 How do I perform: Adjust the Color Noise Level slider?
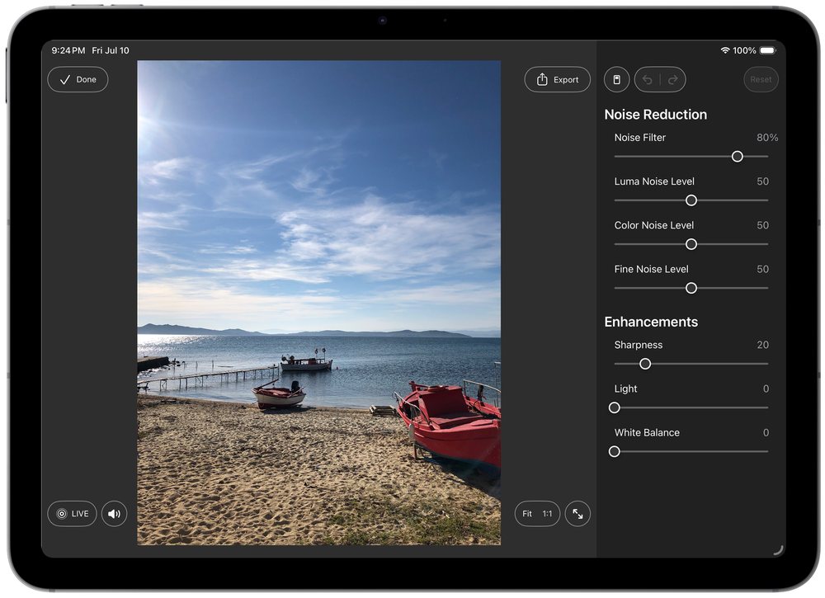pos(691,244)
